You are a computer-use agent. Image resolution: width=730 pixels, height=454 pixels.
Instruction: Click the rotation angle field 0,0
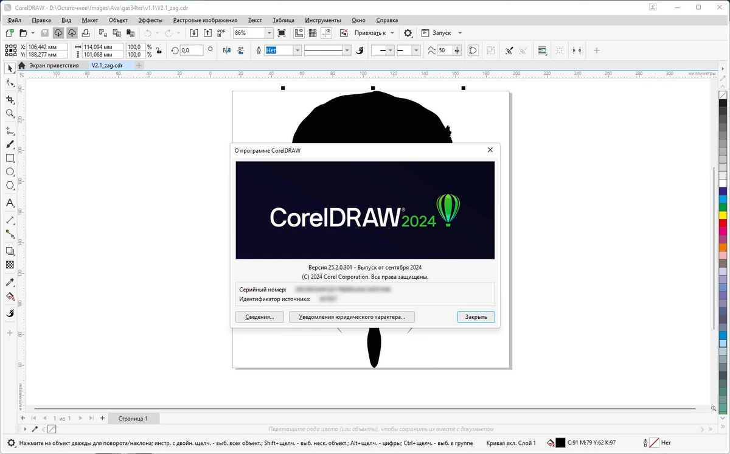point(191,51)
